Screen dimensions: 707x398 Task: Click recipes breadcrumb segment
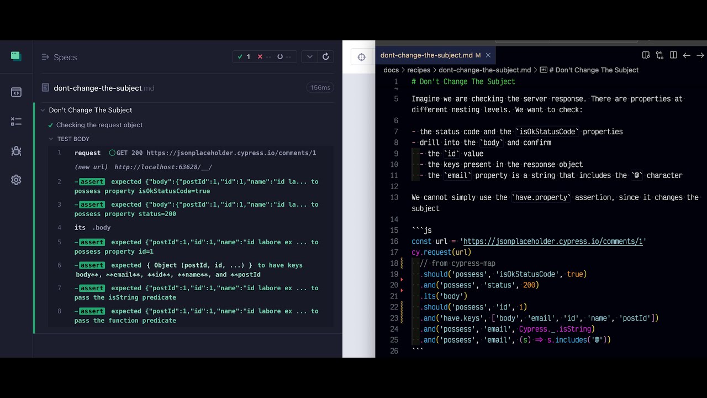419,70
